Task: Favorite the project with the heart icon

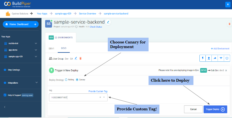Action: click(x=76, y=27)
